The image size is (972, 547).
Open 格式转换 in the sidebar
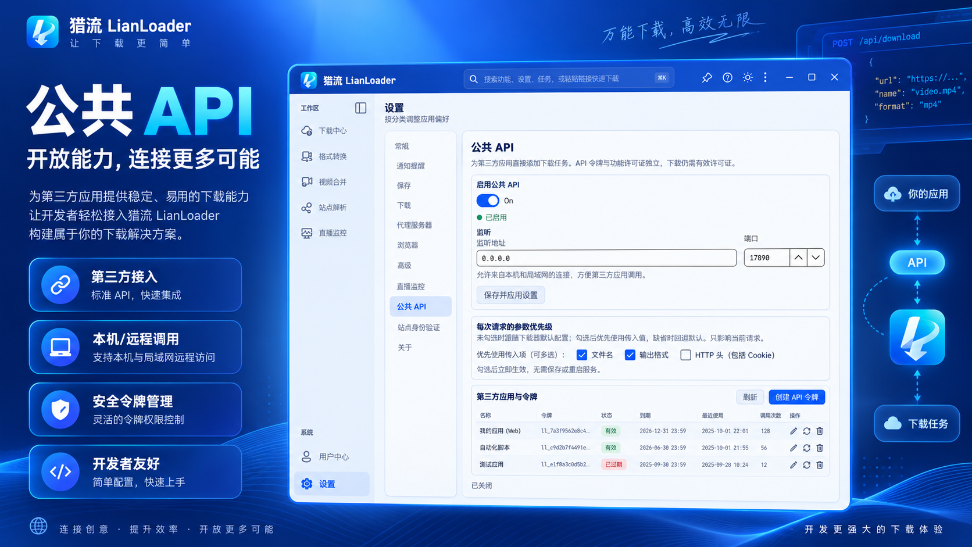[332, 156]
